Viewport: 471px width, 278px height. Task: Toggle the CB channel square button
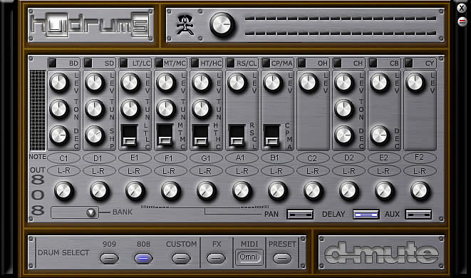click(x=373, y=63)
